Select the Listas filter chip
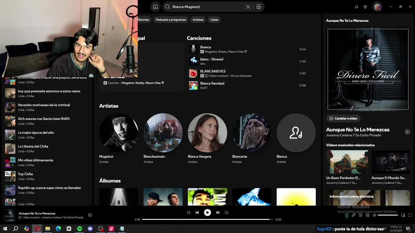415x233 pixels. coord(214,20)
